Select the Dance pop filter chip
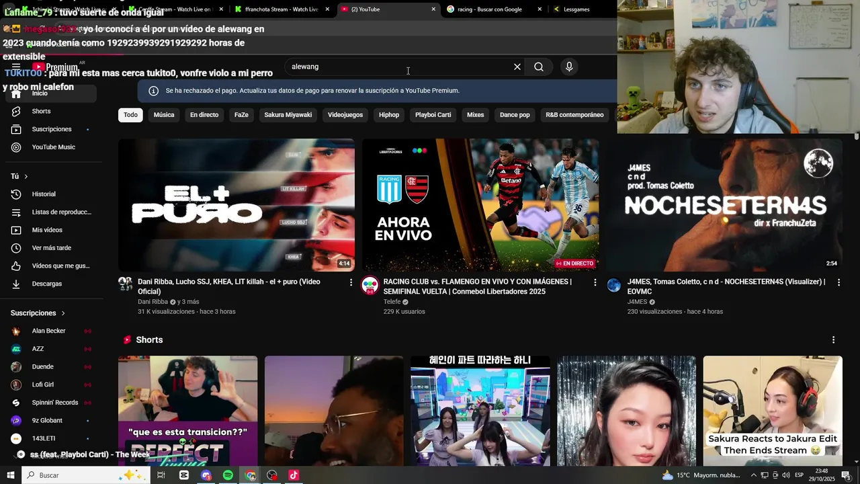The width and height of the screenshot is (860, 484). coord(515,115)
